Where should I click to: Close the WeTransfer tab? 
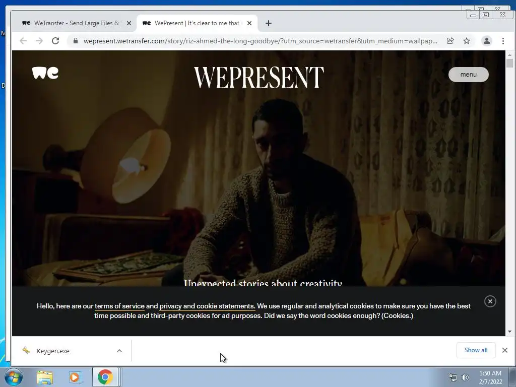click(129, 23)
